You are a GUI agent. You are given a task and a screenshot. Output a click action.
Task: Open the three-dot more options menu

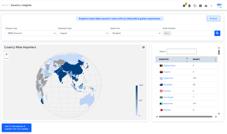pos(211,6)
